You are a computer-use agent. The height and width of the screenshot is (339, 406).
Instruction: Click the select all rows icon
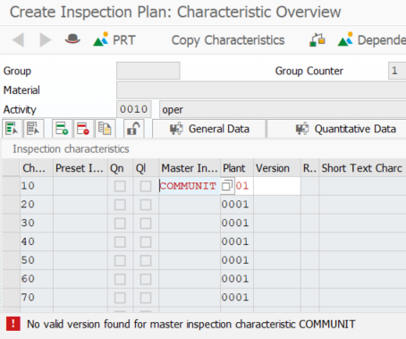point(12,129)
